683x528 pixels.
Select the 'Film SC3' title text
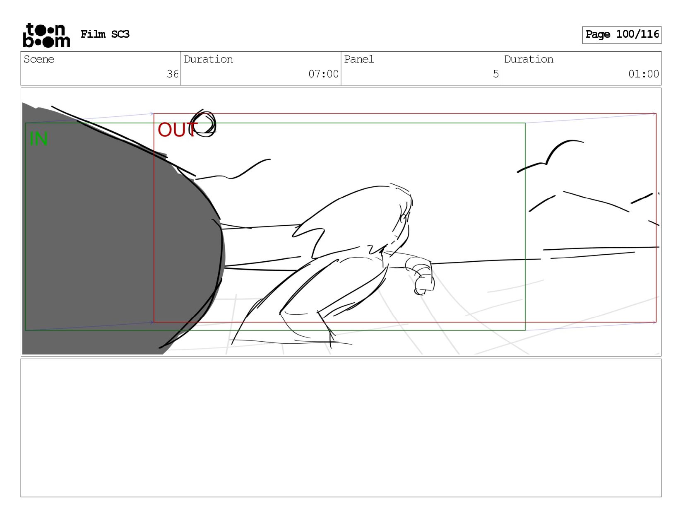pos(105,34)
